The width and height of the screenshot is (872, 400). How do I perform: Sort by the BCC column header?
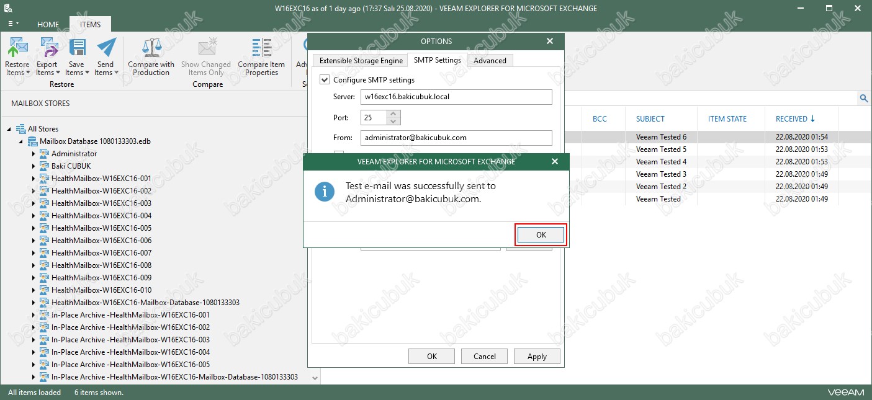[x=600, y=119]
